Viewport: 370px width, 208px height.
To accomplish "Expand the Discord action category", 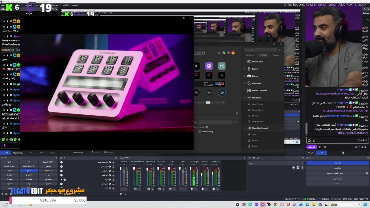I will [245, 76].
